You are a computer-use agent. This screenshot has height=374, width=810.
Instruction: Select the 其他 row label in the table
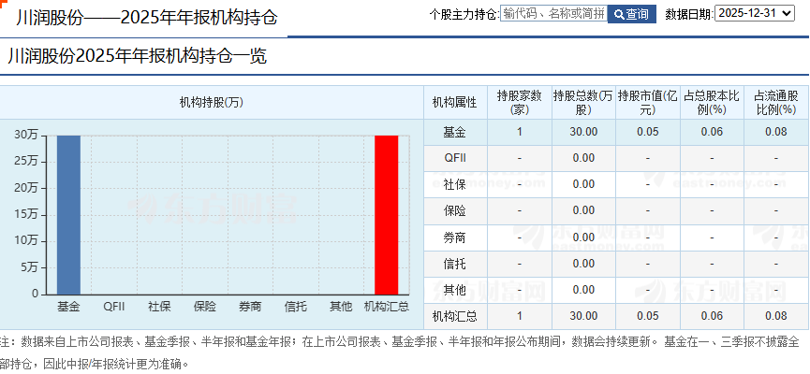coord(454,290)
